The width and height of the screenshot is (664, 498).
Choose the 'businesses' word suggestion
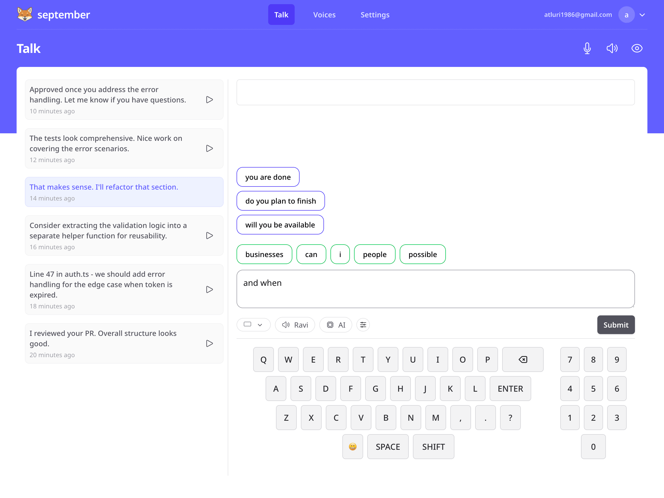(x=264, y=254)
